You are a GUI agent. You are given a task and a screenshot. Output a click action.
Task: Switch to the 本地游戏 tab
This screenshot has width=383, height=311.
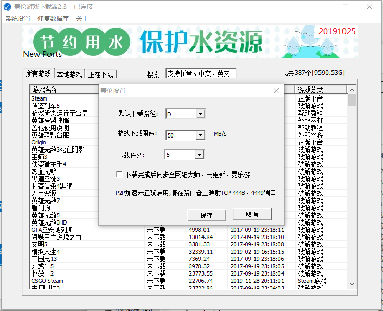coord(70,74)
